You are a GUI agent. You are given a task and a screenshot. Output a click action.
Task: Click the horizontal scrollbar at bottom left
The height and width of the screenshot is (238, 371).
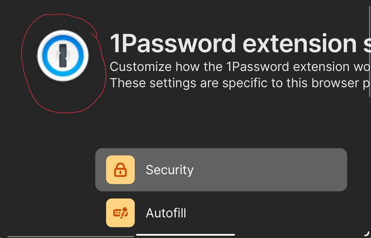[71, 236]
